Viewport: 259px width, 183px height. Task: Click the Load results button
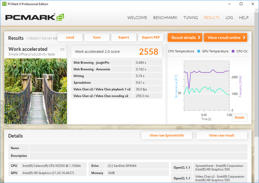(x=70, y=37)
